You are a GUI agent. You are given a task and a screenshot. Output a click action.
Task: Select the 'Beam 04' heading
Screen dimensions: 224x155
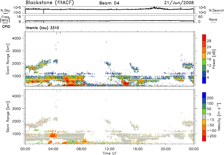pos(109,3)
